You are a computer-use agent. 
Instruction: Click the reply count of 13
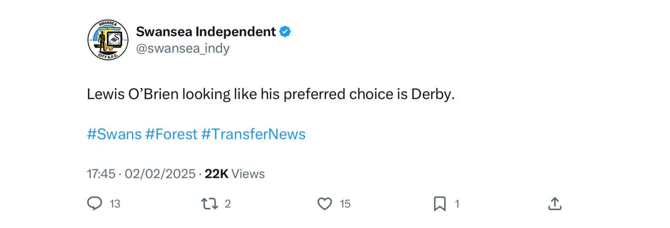[115, 204]
